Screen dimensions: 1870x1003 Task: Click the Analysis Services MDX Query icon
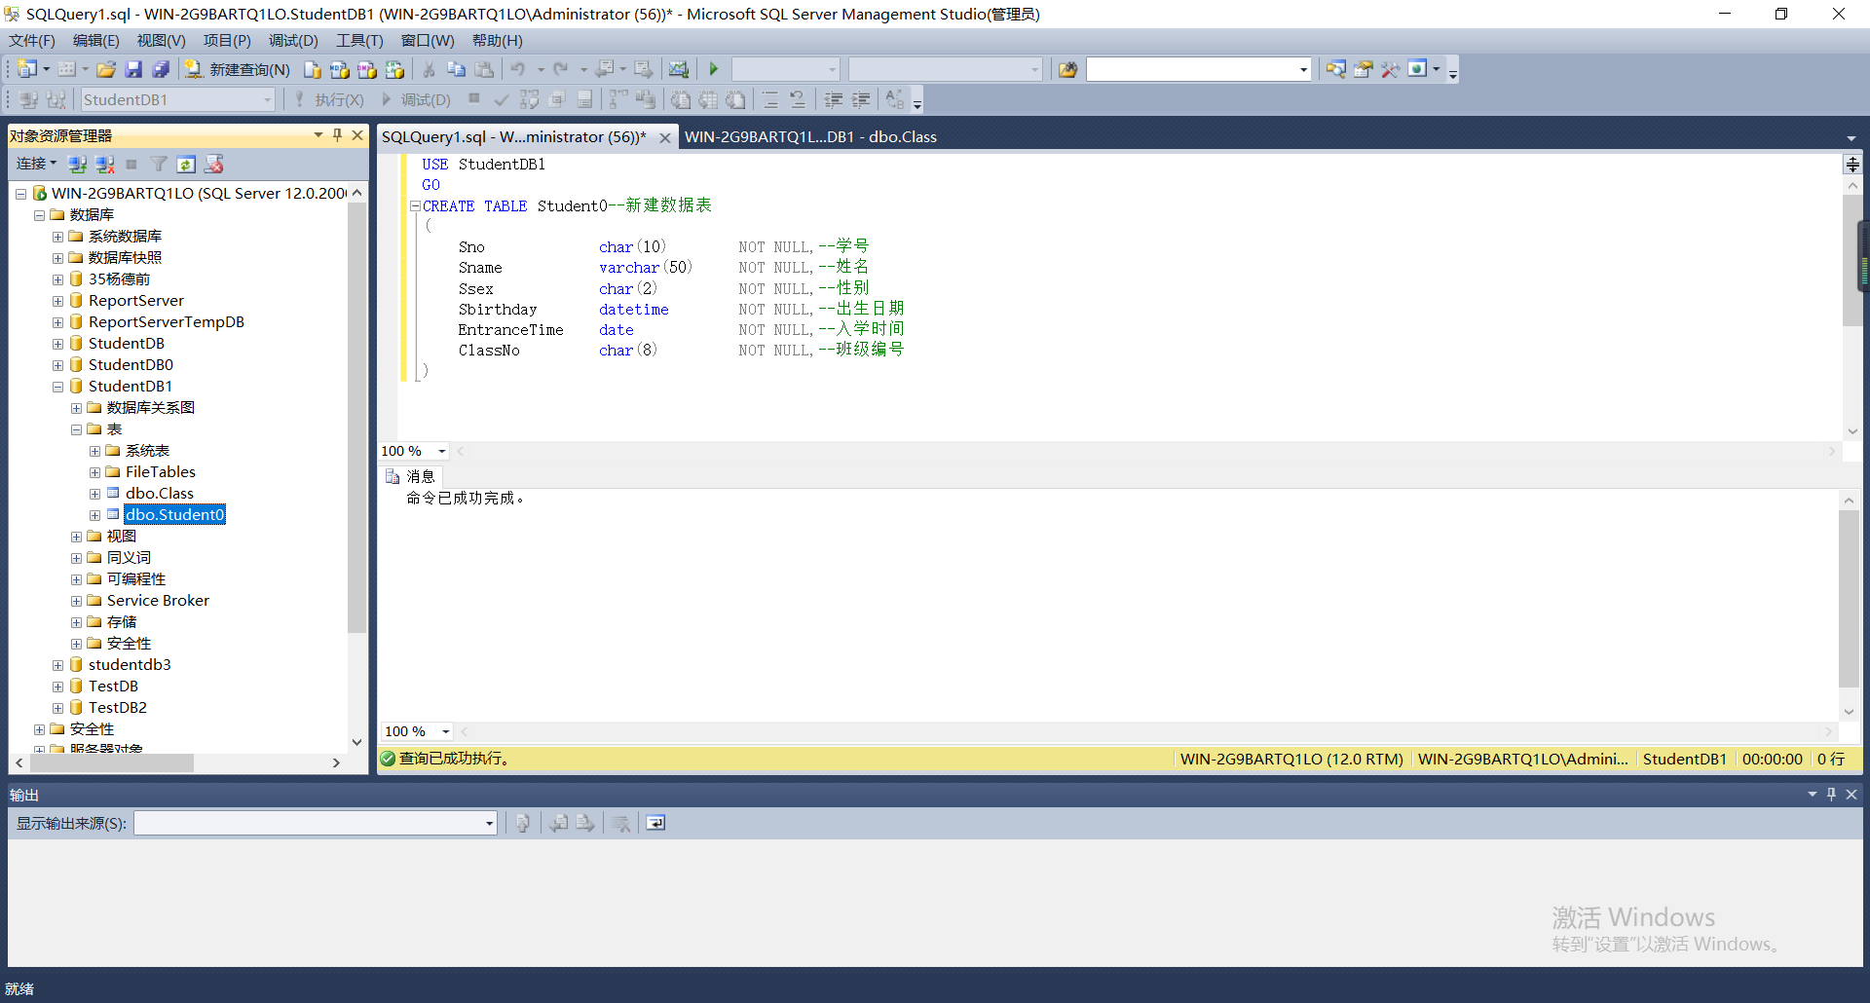click(x=339, y=69)
